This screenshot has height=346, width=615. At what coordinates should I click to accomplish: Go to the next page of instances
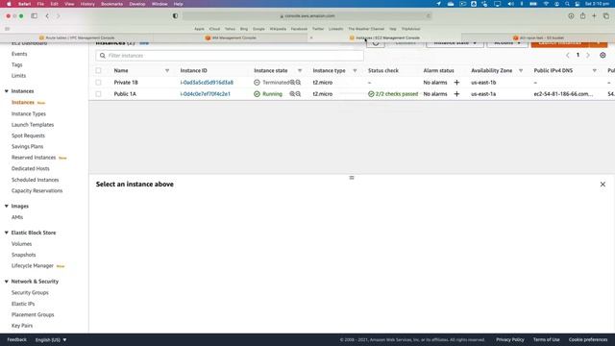[587, 56]
